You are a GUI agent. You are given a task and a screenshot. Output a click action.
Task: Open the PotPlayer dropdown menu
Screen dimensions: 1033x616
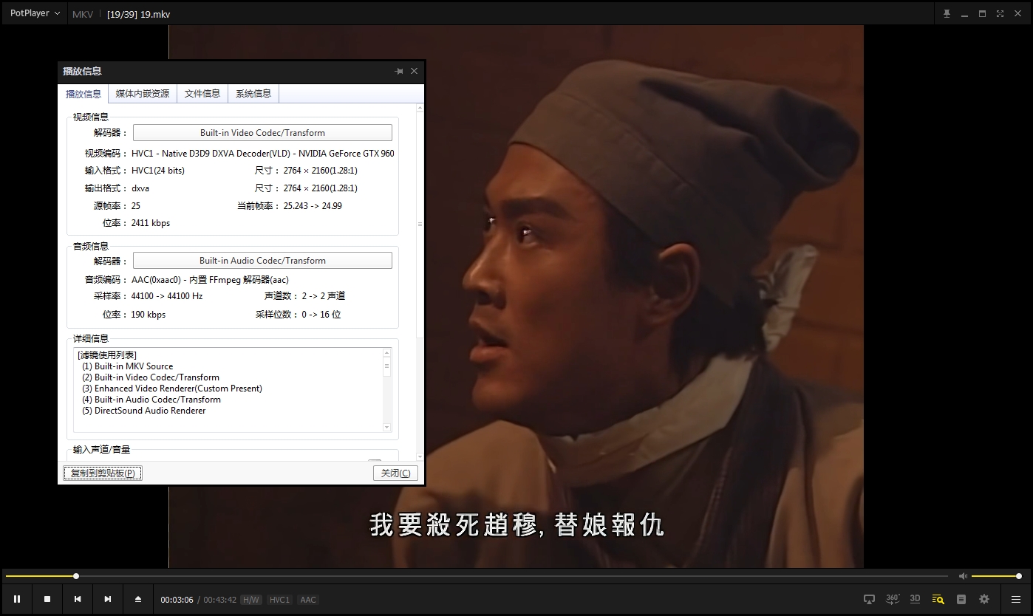tap(35, 13)
